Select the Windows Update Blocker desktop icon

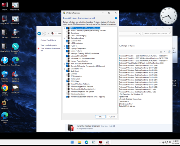[15, 76]
